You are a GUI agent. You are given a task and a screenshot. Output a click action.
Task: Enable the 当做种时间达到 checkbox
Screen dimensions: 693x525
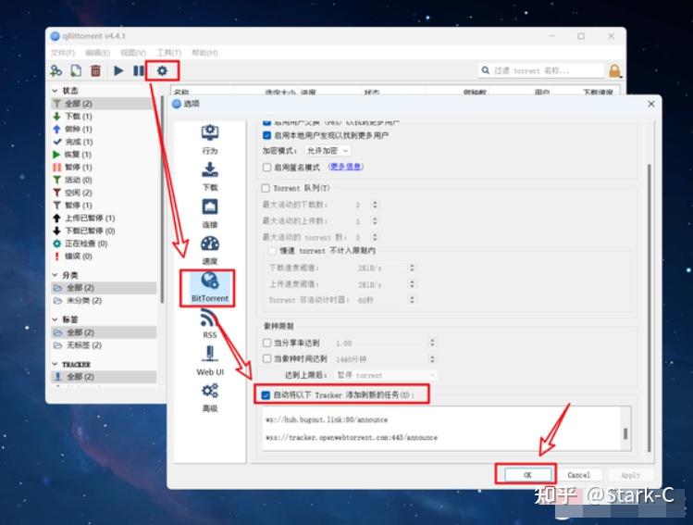coord(266,358)
